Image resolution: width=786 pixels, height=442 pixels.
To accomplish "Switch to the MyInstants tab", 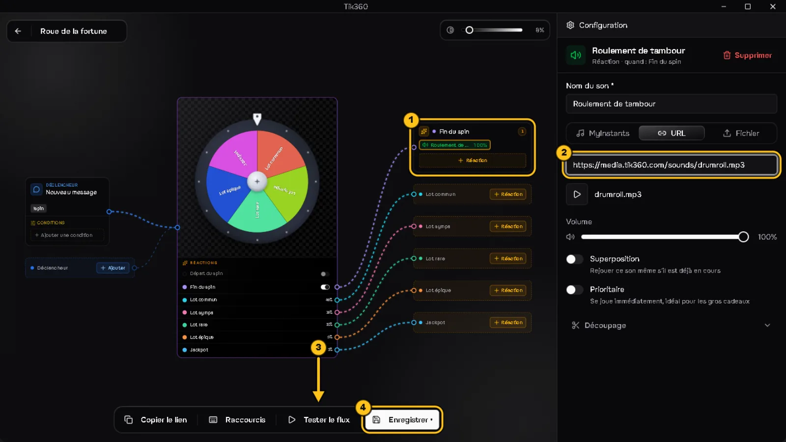I will coord(603,133).
